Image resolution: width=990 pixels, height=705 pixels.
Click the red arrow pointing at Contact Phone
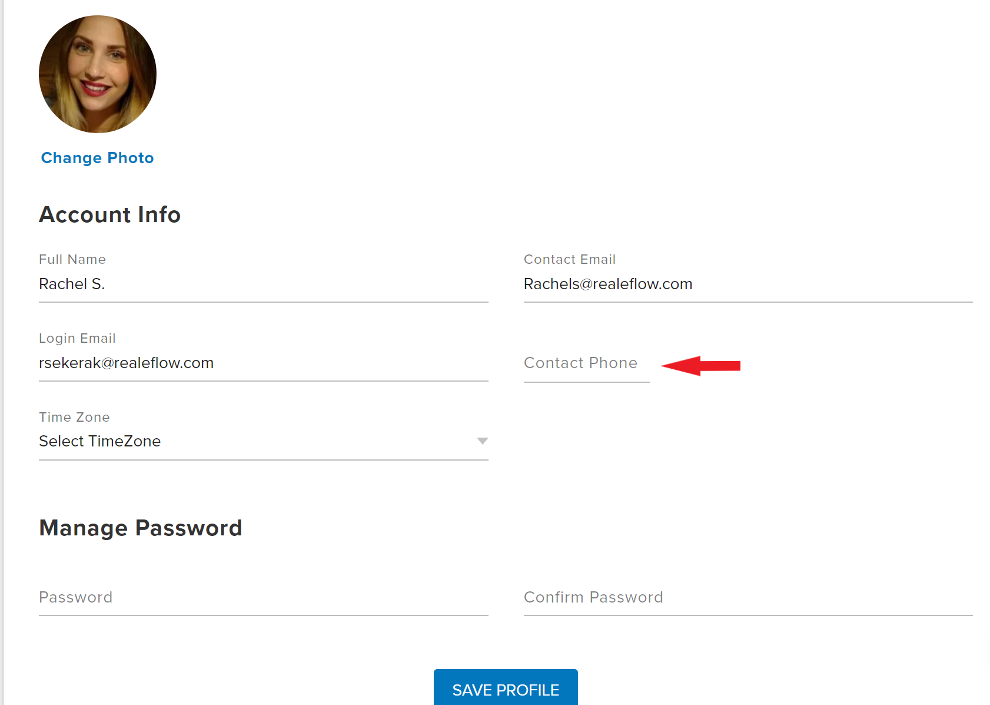700,366
